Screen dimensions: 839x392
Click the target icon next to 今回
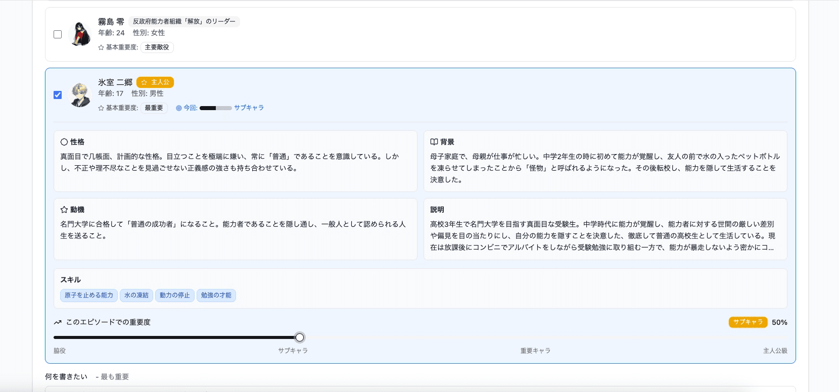pyautogui.click(x=178, y=108)
